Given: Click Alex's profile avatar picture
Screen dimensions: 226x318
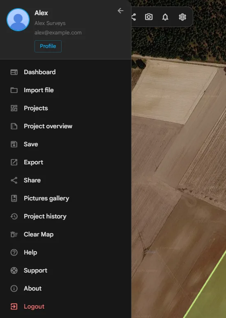Looking at the screenshot, I should click(x=18, y=20).
